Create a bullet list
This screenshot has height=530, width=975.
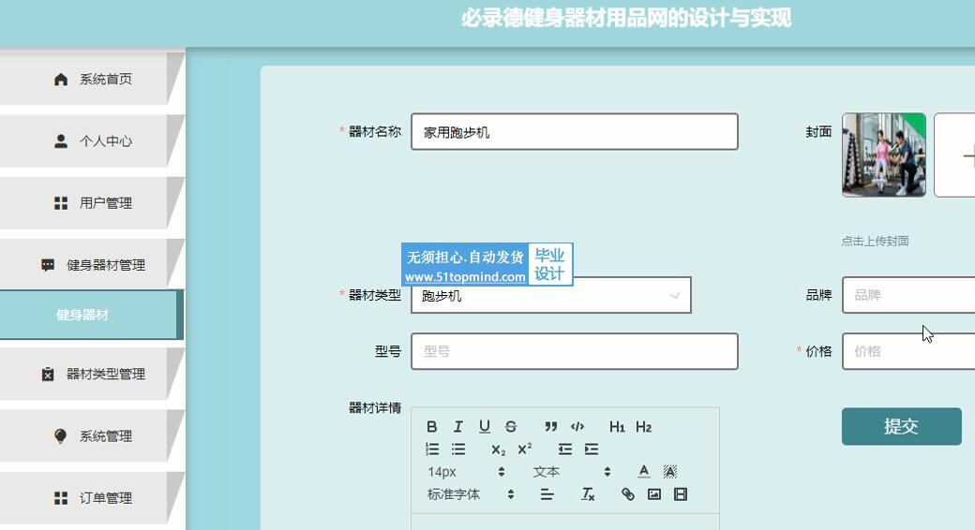tap(458, 449)
